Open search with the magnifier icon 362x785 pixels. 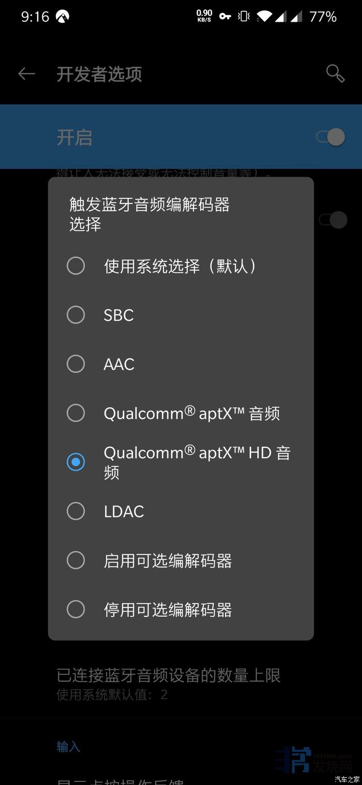coord(335,74)
